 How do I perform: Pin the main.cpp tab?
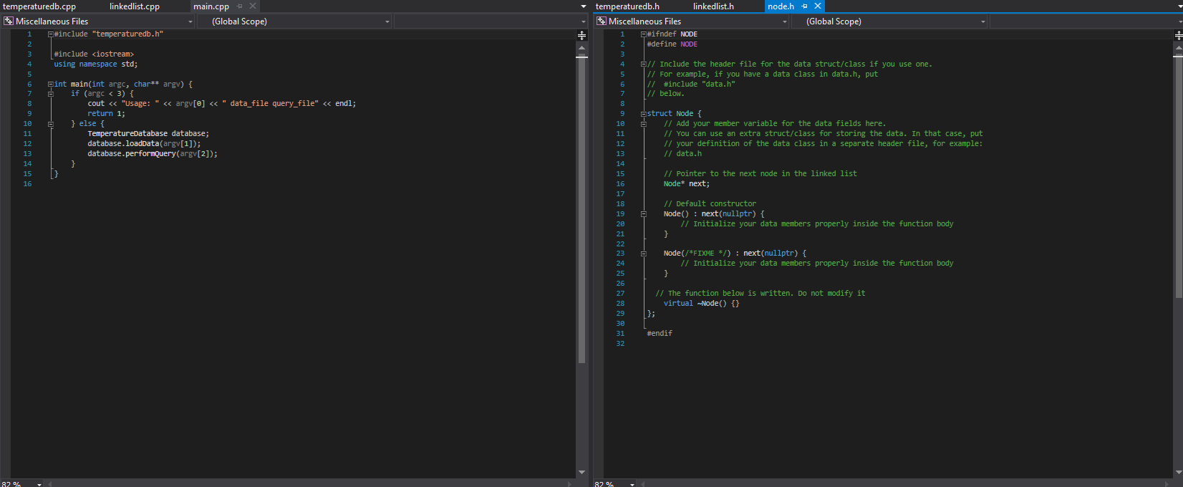click(x=240, y=6)
